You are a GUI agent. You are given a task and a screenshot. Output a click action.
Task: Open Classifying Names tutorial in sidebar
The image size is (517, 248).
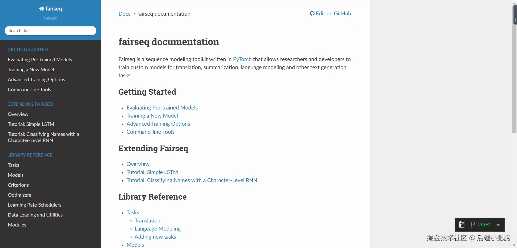43,137
